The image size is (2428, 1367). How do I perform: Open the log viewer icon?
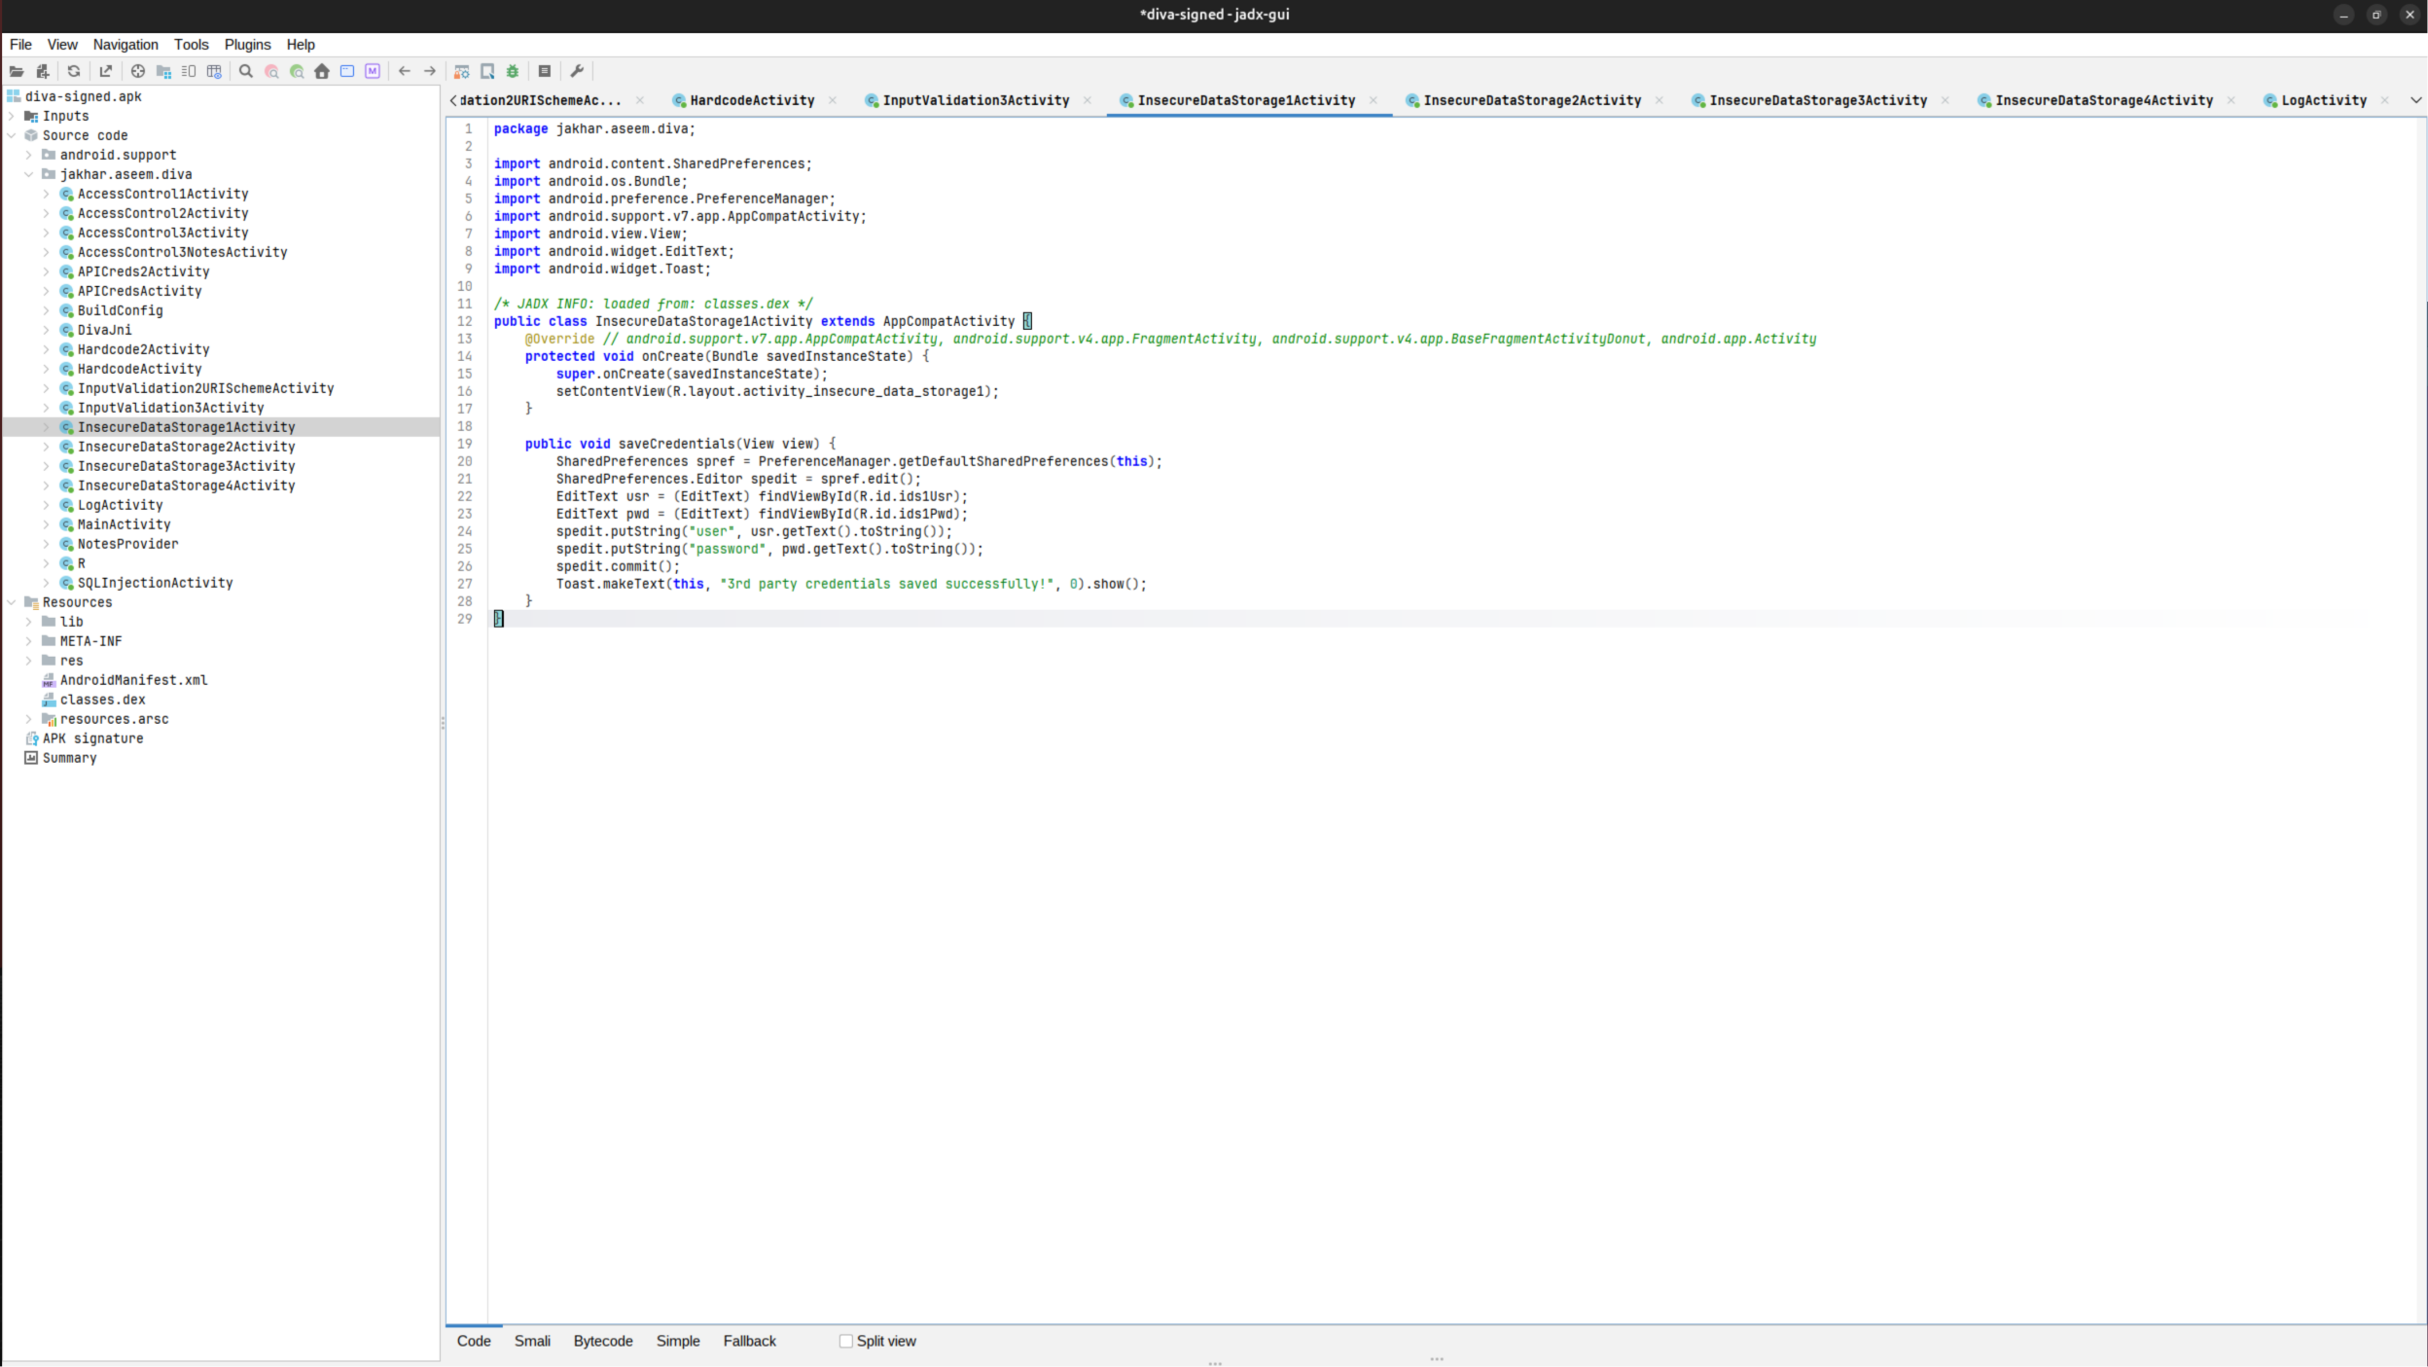tap(545, 71)
